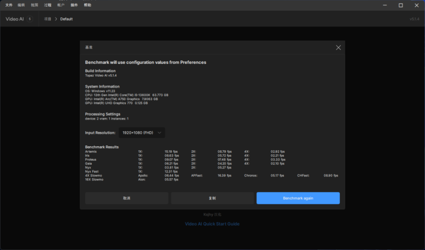Click the Processing Settings heading
The width and height of the screenshot is (425, 250).
pos(103,114)
